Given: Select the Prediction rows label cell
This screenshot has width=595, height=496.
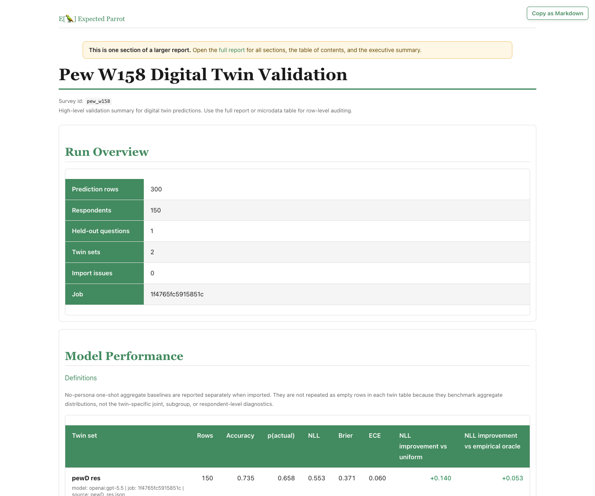Looking at the screenshot, I should [x=105, y=189].
